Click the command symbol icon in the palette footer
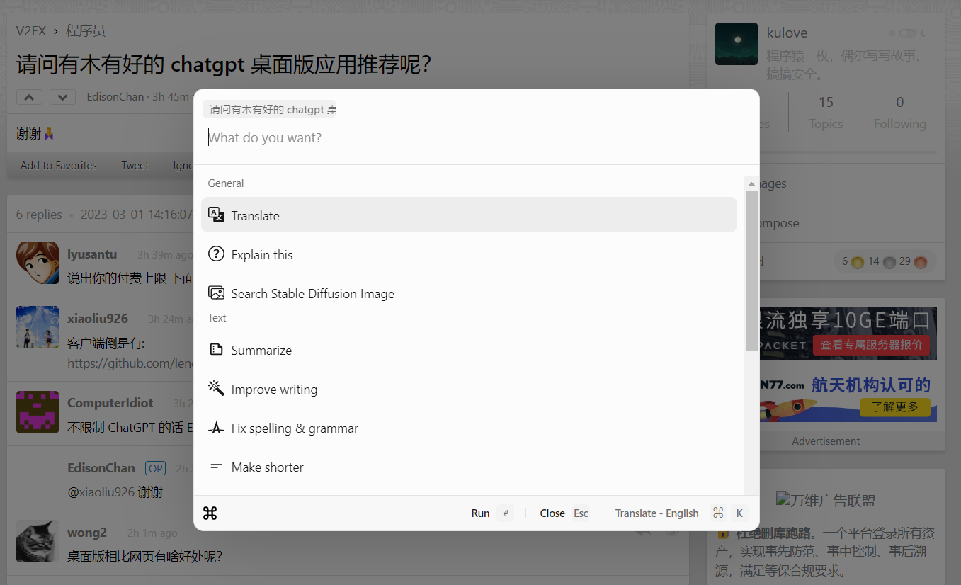Image resolution: width=961 pixels, height=585 pixels. 210,513
